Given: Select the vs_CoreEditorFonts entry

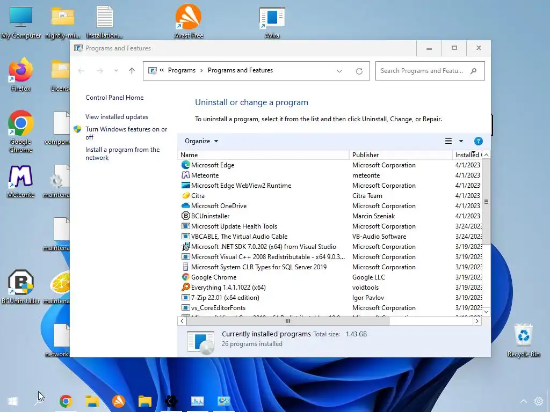Looking at the screenshot, I should point(330,308).
